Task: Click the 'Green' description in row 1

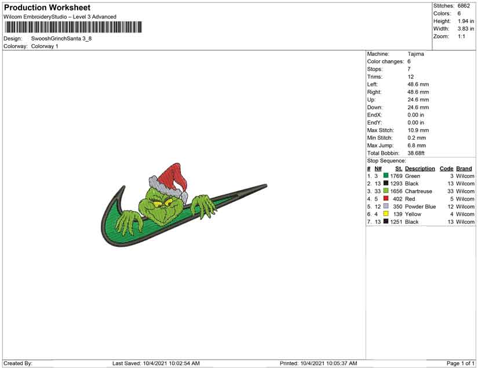Action: [413, 176]
